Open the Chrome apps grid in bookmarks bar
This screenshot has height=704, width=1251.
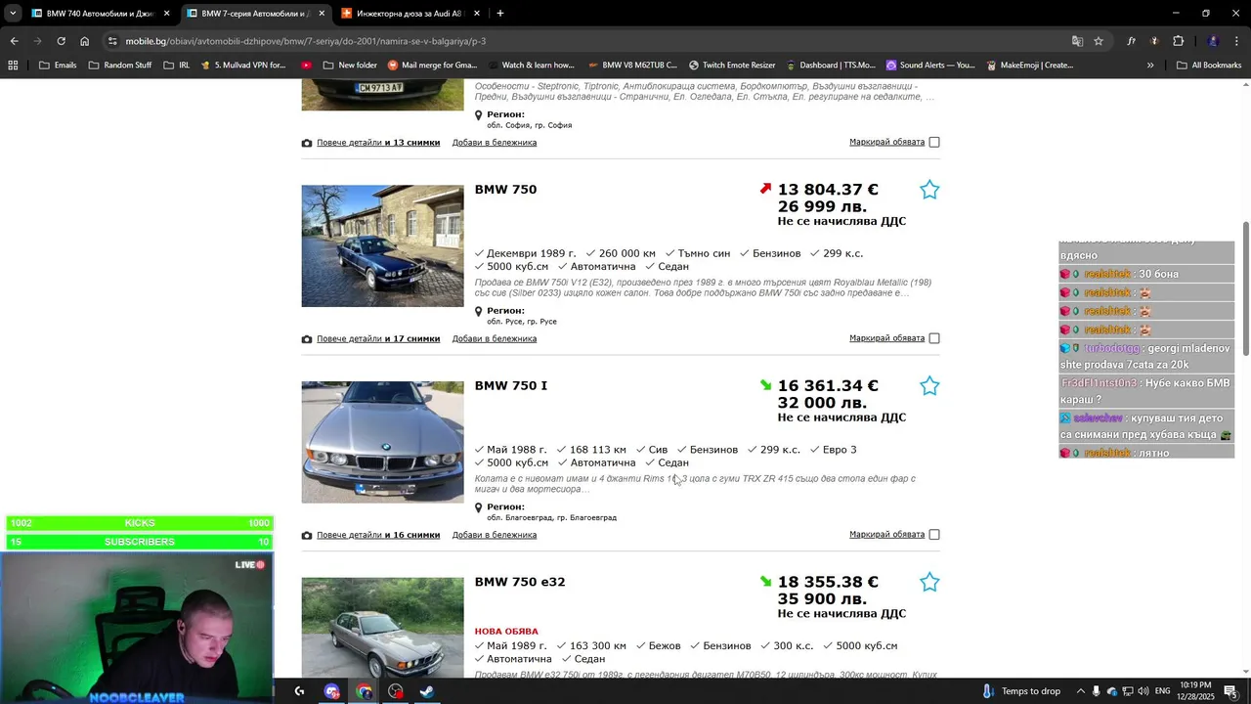13,66
